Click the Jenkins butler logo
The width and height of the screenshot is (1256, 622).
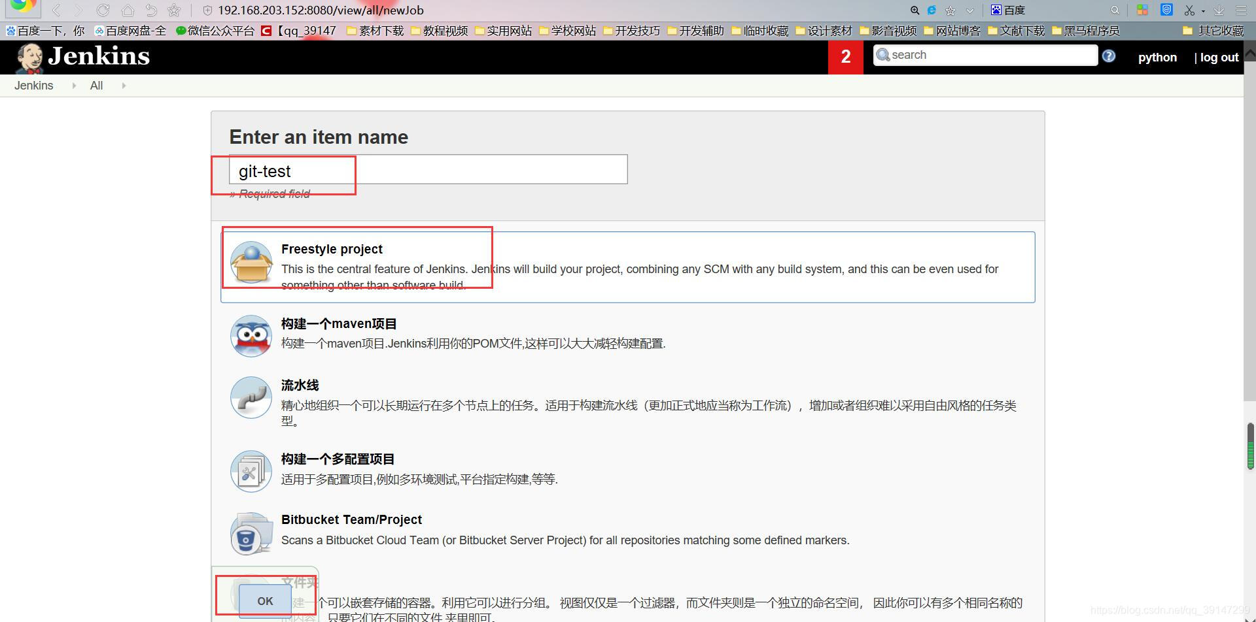tap(29, 58)
